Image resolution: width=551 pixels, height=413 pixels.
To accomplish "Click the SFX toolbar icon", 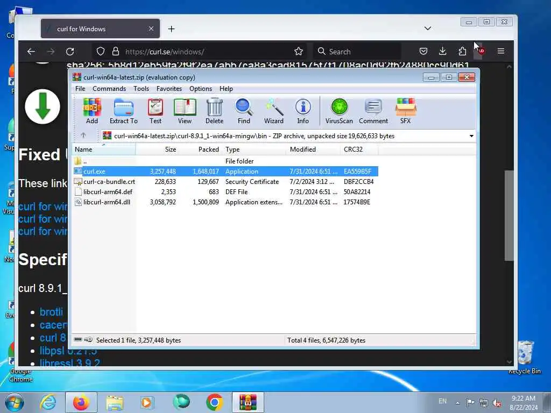I will point(406,111).
